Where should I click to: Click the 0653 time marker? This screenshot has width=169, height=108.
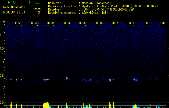pos(51,23)
